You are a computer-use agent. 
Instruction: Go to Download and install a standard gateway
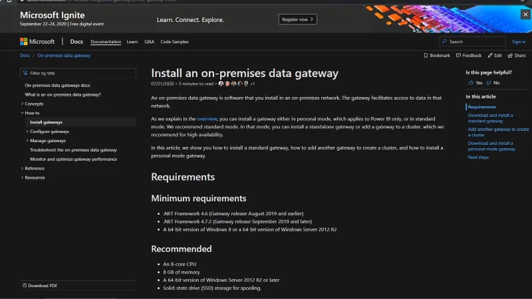pos(490,118)
